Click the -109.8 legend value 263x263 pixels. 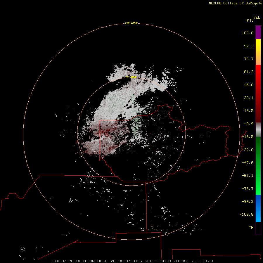point(246,214)
